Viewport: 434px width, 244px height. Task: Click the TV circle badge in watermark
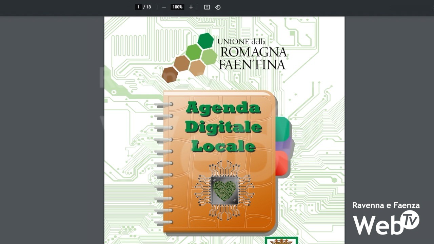pos(410,220)
